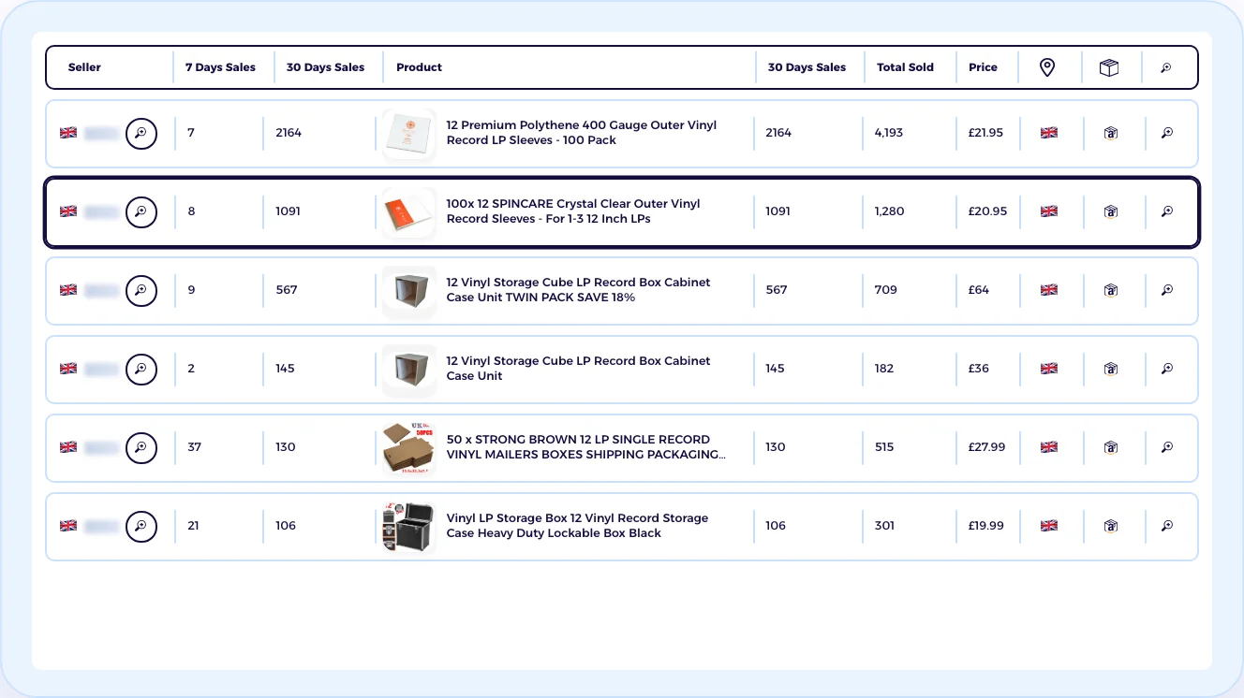The height and width of the screenshot is (698, 1244).
Task: Click the Total Sold column header
Action: point(905,67)
